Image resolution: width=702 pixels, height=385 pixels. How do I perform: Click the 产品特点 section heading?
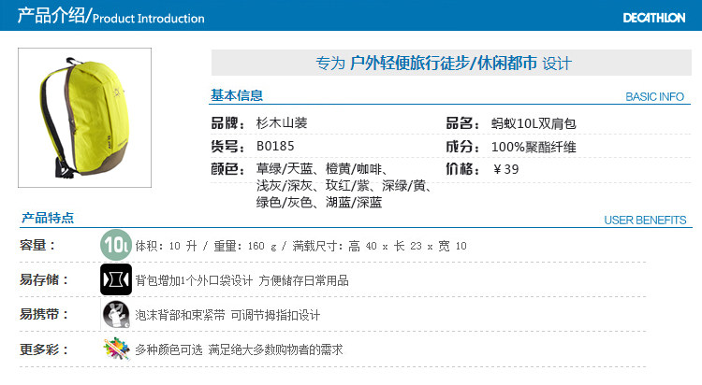[x=48, y=218]
